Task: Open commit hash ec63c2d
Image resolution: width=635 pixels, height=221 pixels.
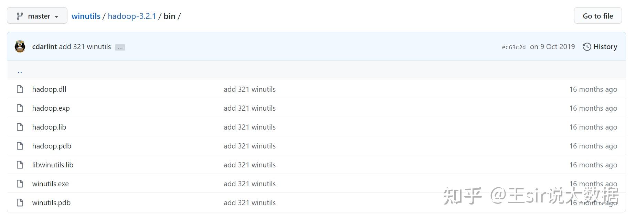Action: point(514,47)
